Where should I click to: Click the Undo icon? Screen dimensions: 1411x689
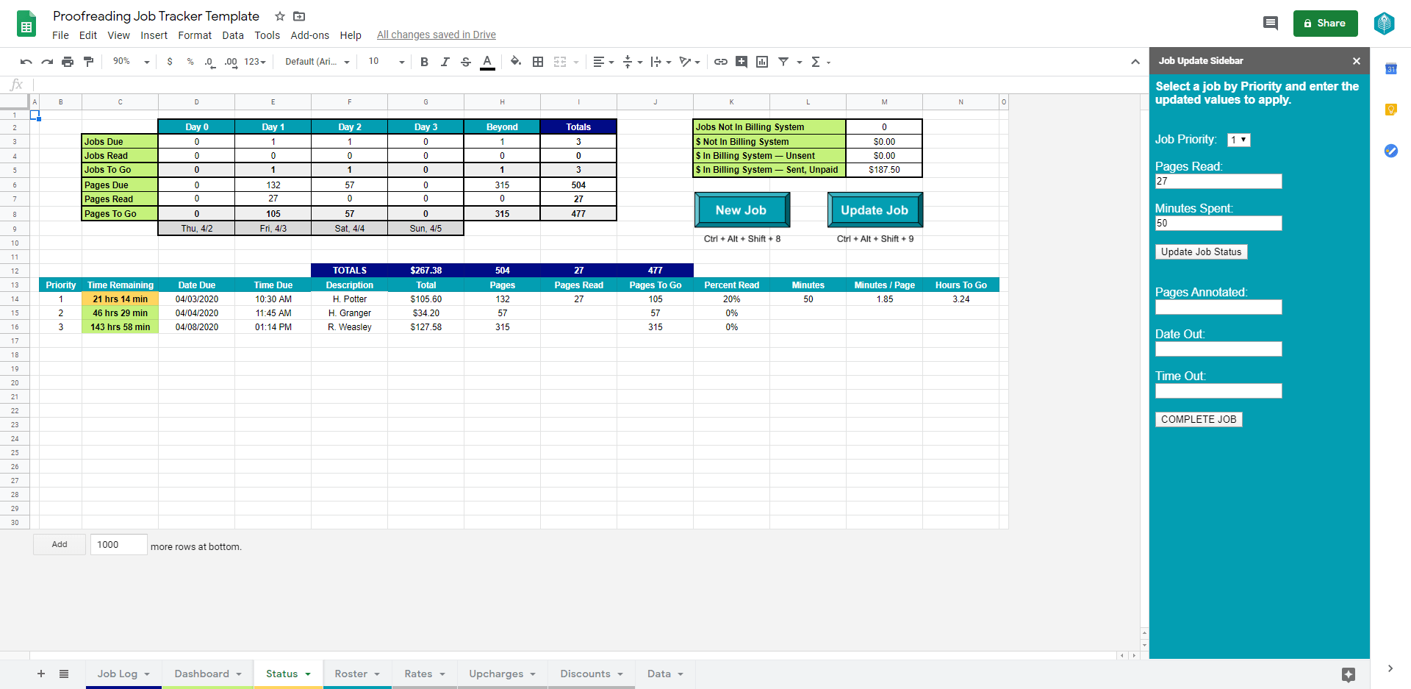(26, 62)
